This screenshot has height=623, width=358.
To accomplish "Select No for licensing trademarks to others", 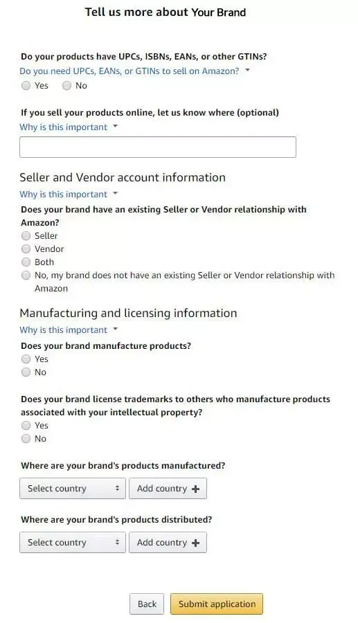I will pyautogui.click(x=26, y=438).
